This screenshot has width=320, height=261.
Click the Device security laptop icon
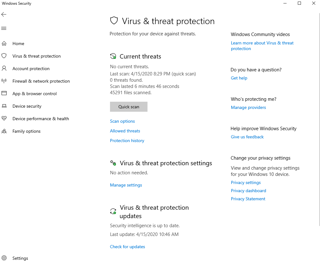point(4,106)
